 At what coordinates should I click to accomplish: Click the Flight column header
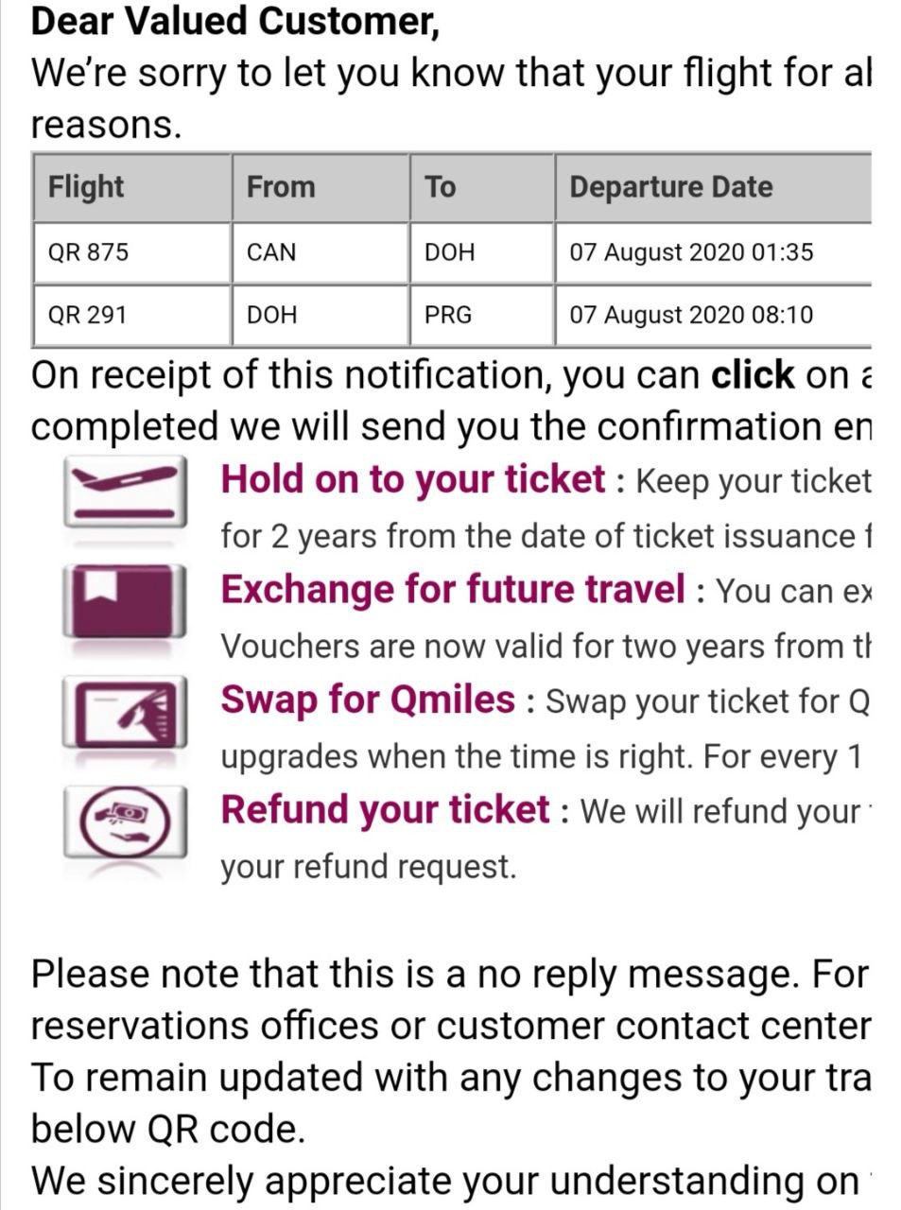(132, 188)
